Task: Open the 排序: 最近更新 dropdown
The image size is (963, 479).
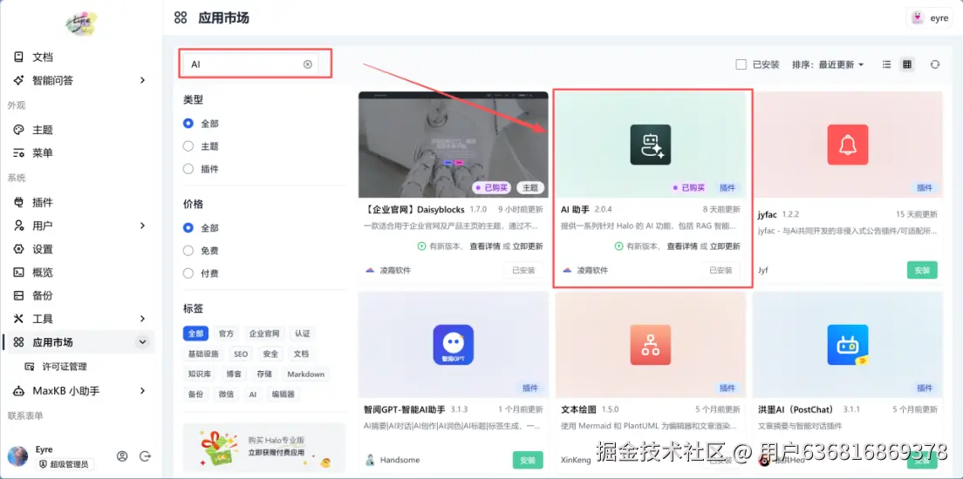Action: point(828,64)
